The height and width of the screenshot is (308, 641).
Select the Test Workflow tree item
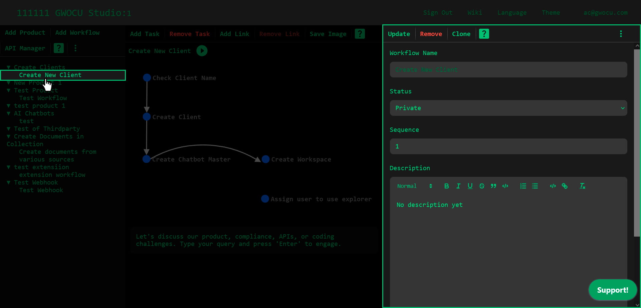point(43,98)
